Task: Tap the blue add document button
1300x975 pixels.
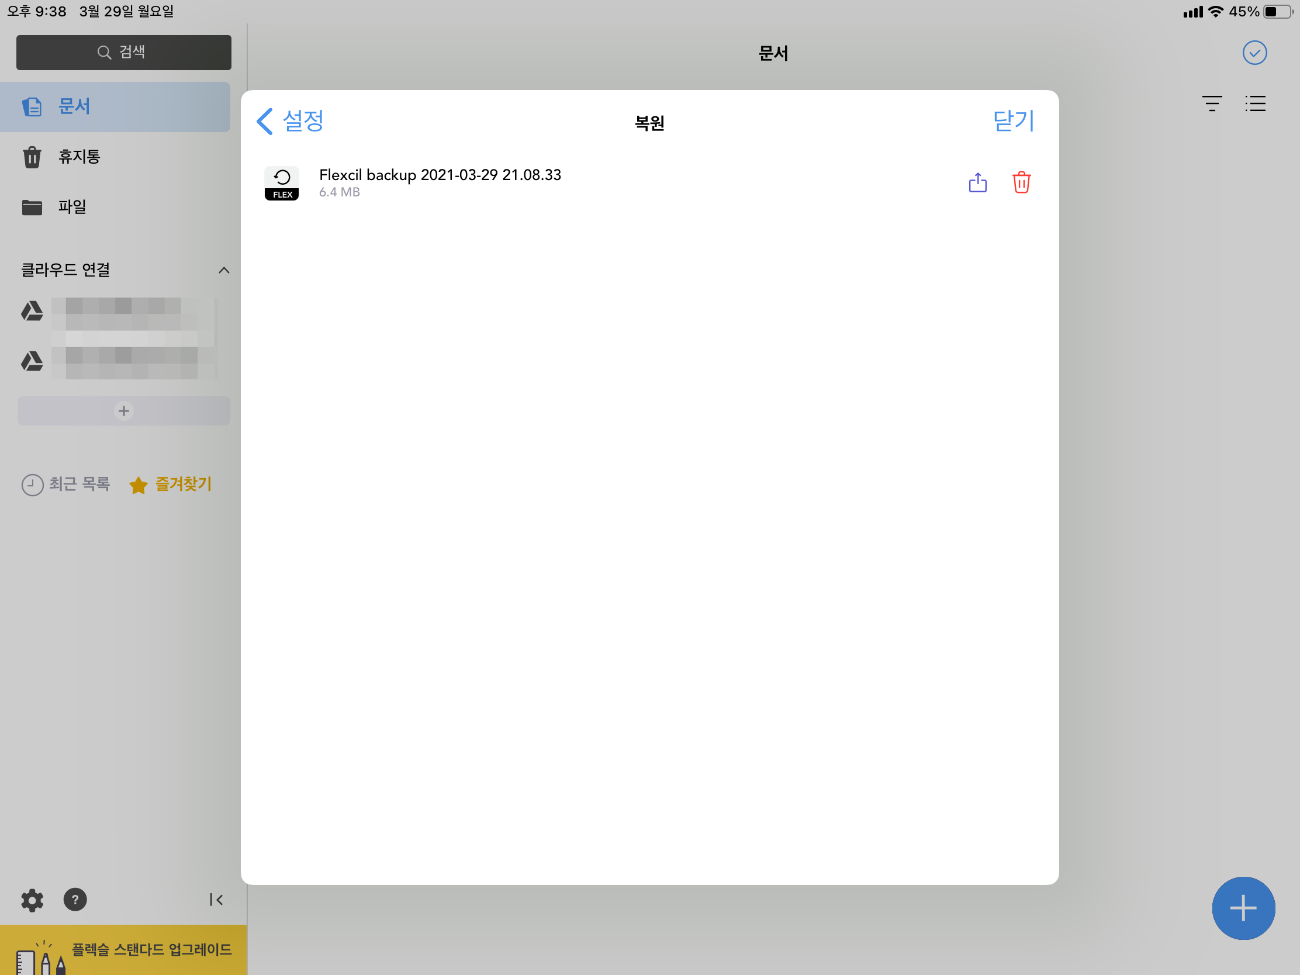Action: click(1243, 908)
